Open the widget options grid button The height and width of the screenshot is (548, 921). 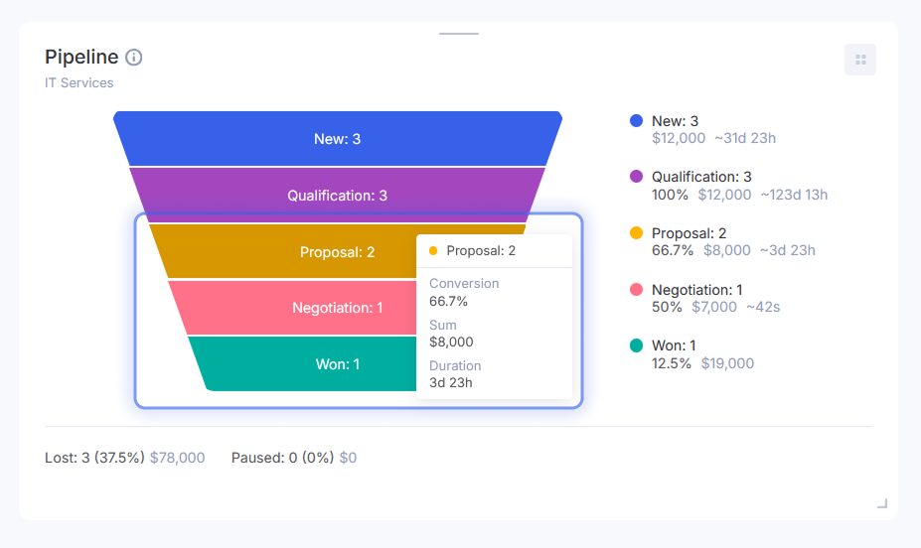(860, 60)
